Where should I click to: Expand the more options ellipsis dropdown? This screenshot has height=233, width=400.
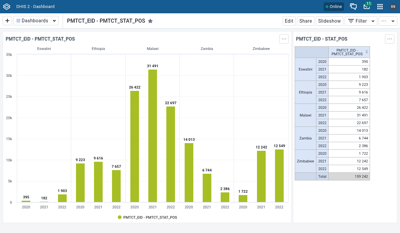pyautogui.click(x=388, y=21)
